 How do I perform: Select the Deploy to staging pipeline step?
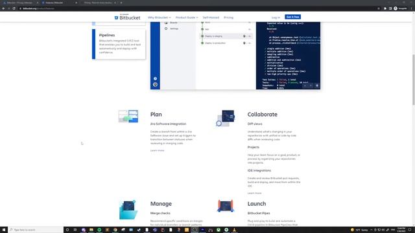226,36
